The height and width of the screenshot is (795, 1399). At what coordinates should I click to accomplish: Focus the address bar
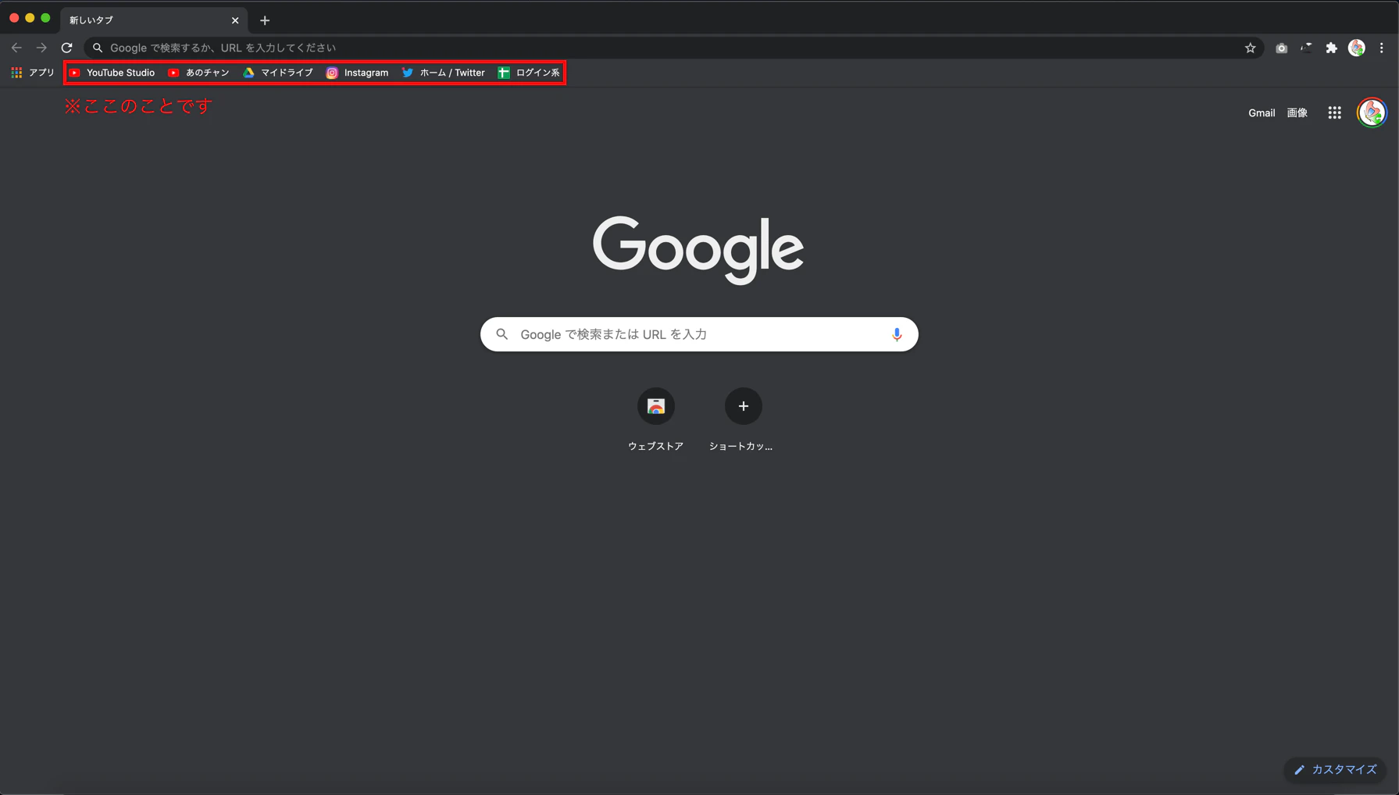tap(673, 48)
